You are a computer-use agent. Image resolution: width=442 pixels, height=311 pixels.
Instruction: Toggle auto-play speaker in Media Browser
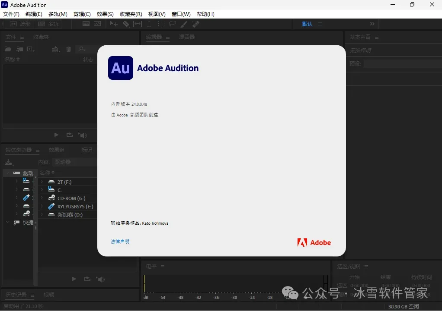coord(100,279)
